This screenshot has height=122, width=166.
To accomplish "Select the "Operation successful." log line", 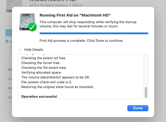I will pos(40,96).
